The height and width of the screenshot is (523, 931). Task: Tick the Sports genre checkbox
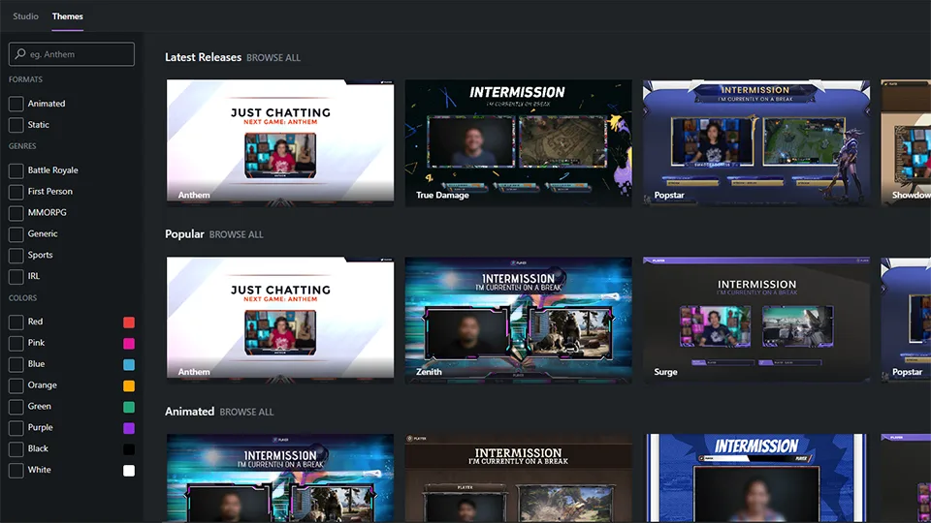(x=16, y=256)
